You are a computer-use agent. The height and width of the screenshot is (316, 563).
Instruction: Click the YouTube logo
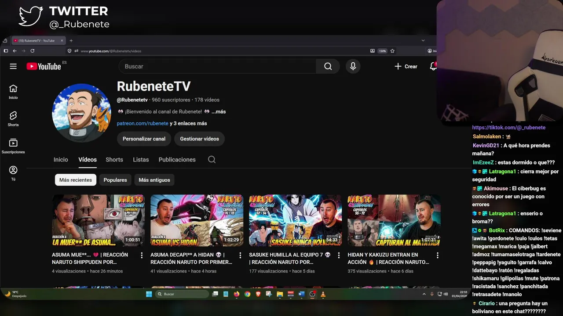pos(44,66)
